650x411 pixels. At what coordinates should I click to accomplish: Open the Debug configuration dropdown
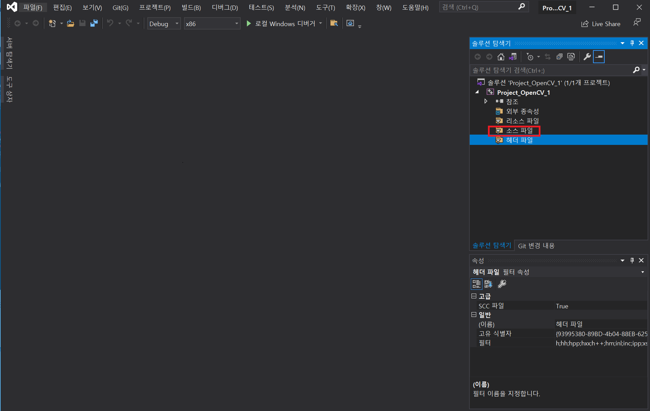click(164, 24)
